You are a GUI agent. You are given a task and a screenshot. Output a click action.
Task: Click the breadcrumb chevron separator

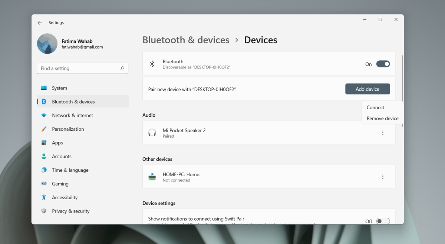click(x=237, y=40)
